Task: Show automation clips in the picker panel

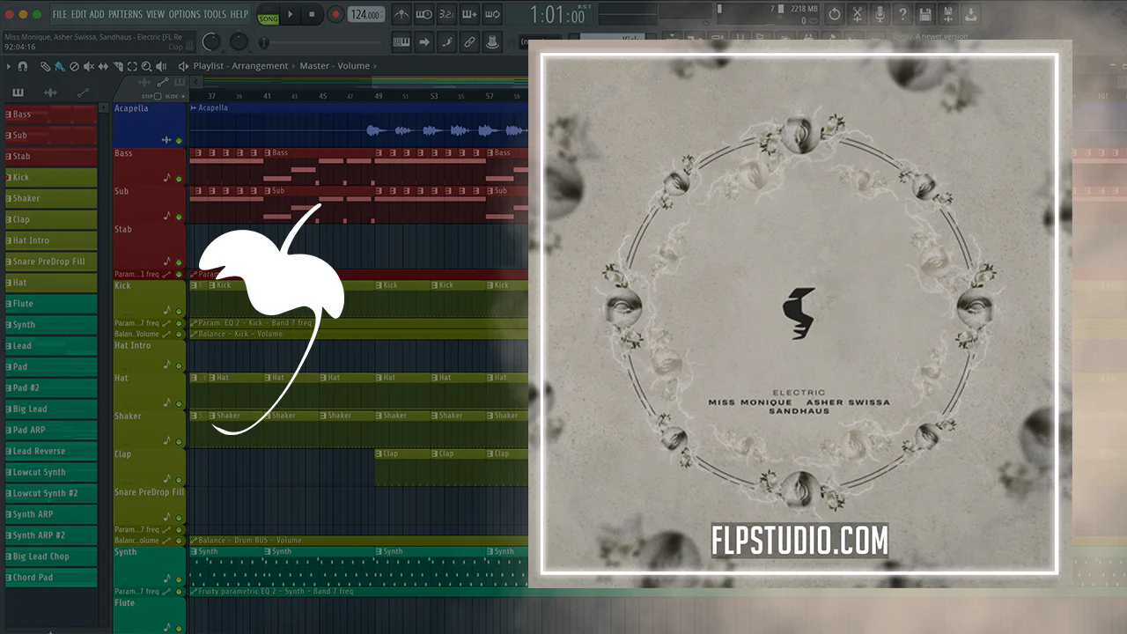Action: pos(83,92)
